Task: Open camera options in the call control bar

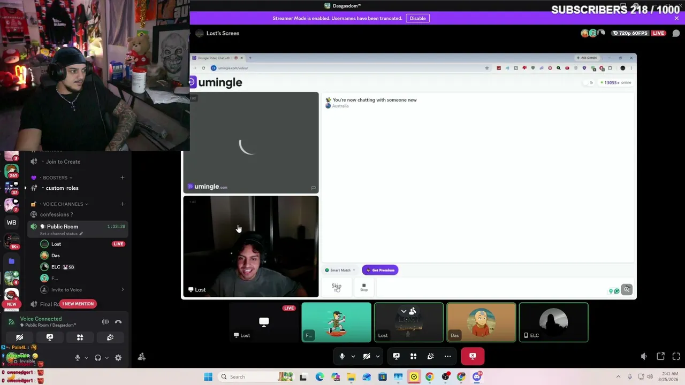Action: pos(378,356)
